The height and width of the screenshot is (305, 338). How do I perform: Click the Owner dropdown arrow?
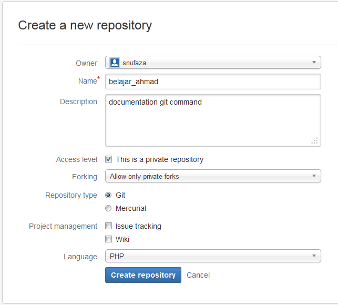tap(314, 63)
